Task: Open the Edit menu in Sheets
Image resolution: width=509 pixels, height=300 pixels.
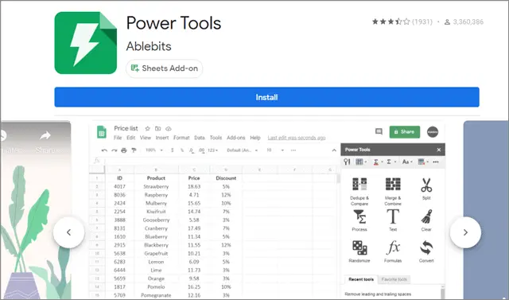Action: pyautogui.click(x=130, y=138)
